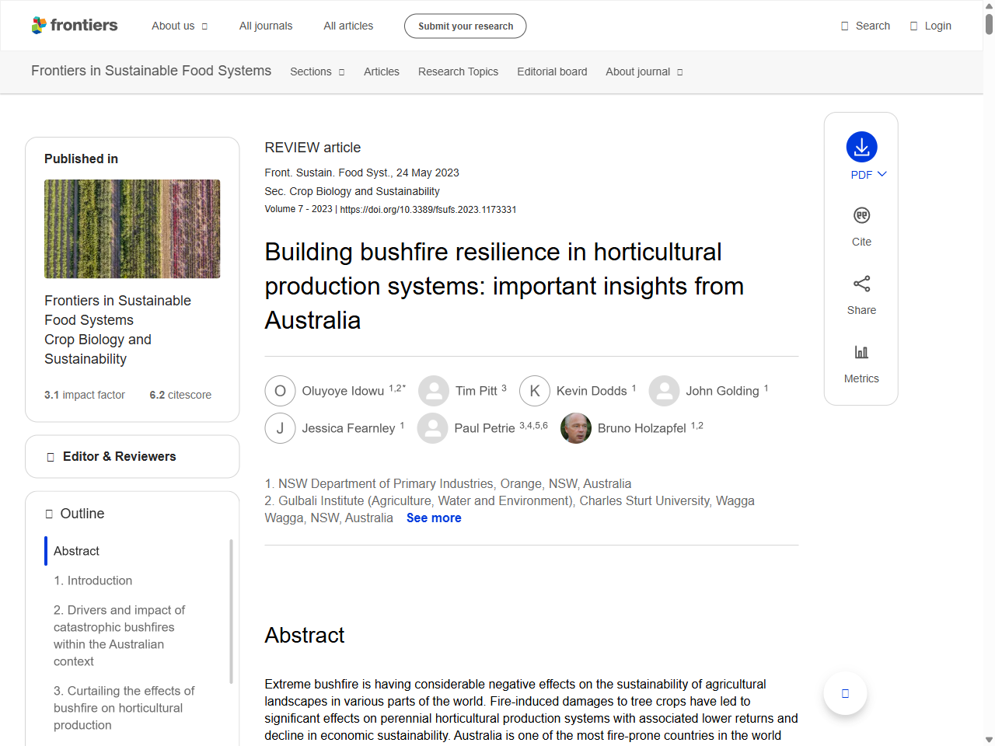Click John Golding's avatar icon
The height and width of the screenshot is (746, 995).
[664, 391]
